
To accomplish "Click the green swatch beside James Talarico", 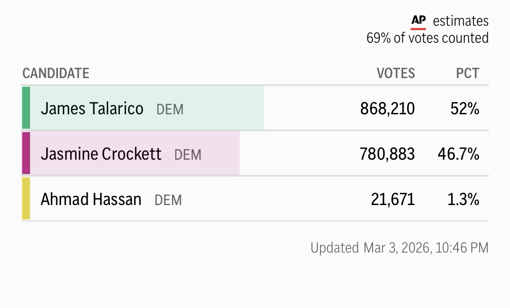I will [x=26, y=108].
